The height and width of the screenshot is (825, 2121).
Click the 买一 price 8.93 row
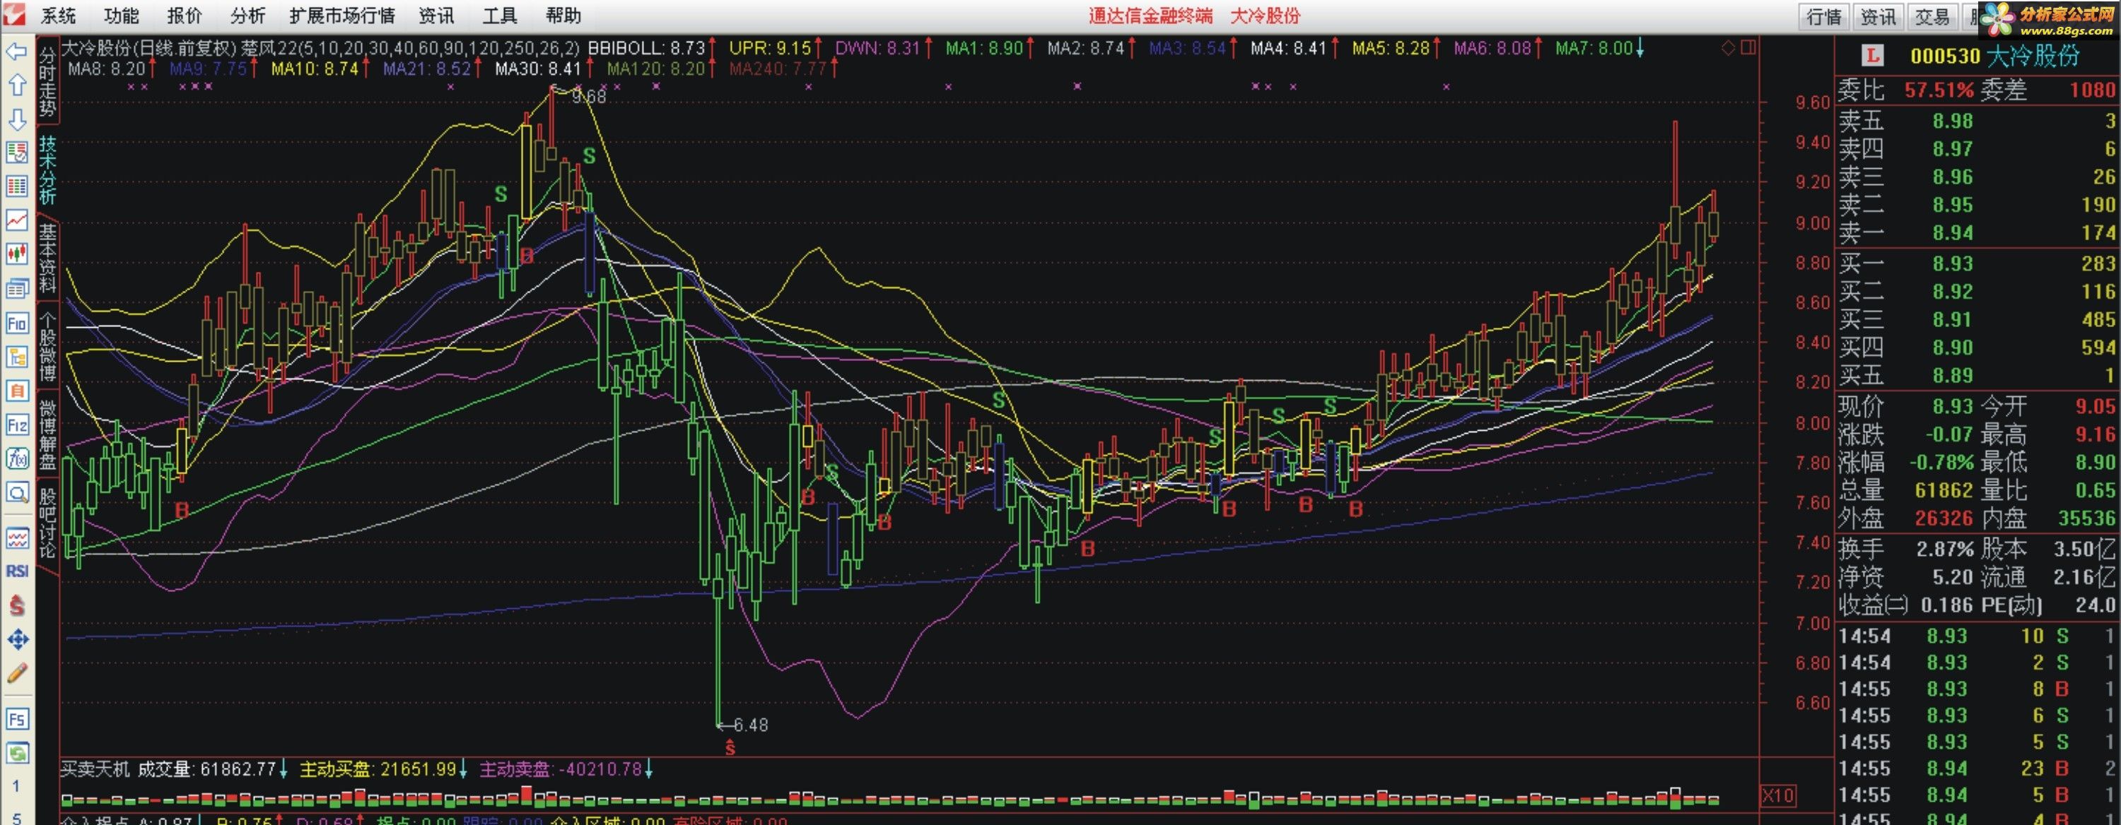[1977, 263]
